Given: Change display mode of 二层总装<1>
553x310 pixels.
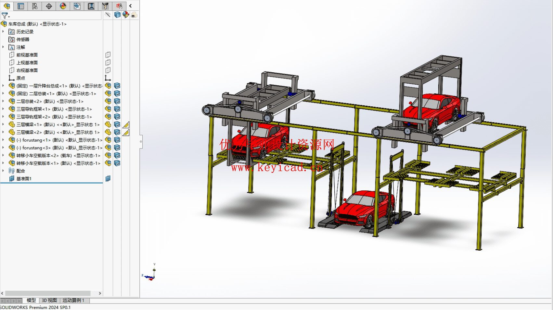Looking at the screenshot, I should [117, 93].
